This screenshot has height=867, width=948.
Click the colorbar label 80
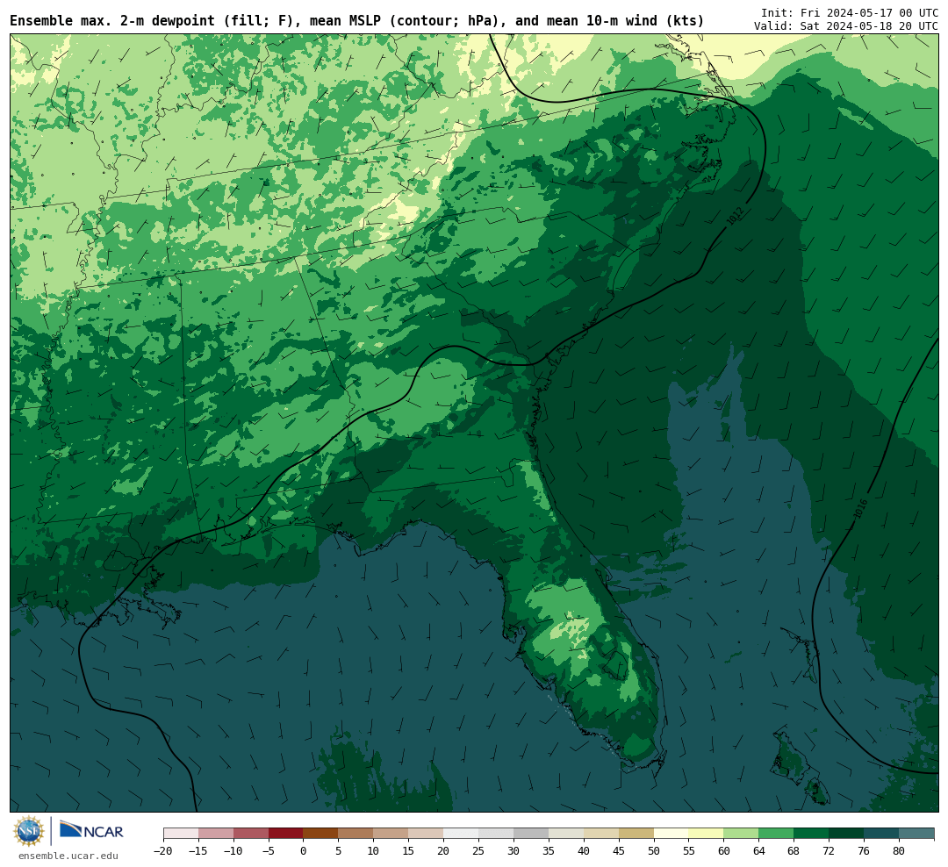[x=899, y=850]
